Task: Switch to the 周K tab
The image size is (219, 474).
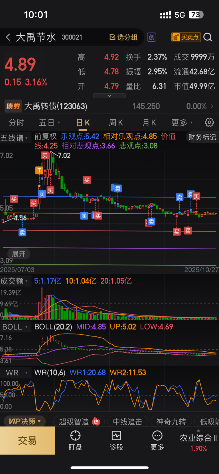Action: click(116, 123)
